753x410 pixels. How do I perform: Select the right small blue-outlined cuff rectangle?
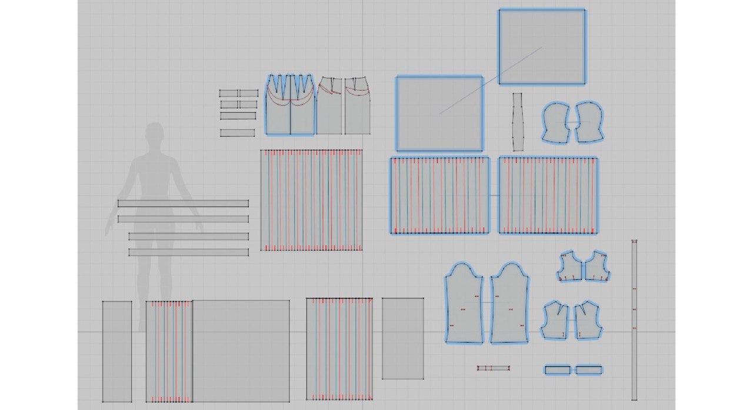tap(588, 370)
